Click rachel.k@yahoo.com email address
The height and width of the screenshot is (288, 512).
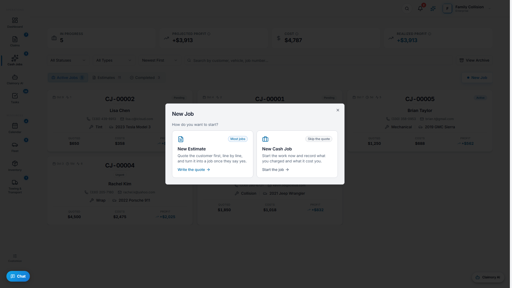pyautogui.click(x=139, y=192)
